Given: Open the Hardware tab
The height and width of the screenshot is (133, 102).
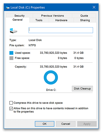Looking at the screenshot, I should point(61,20).
